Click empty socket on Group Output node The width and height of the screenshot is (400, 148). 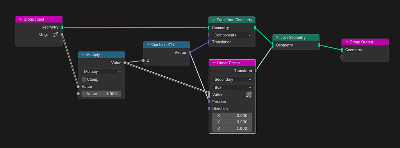pos(342,57)
